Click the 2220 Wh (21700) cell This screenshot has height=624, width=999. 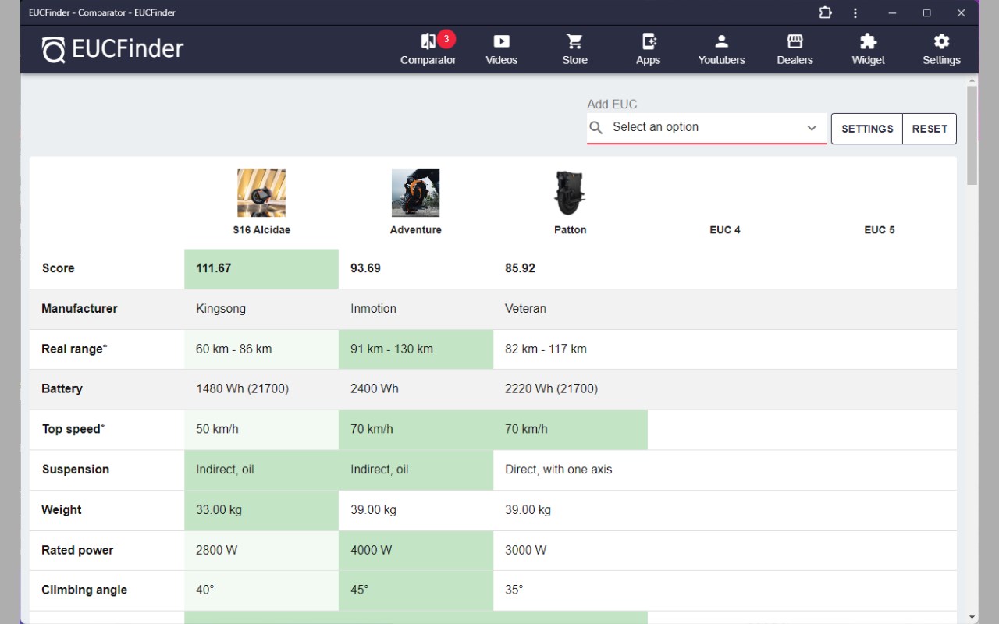point(571,388)
